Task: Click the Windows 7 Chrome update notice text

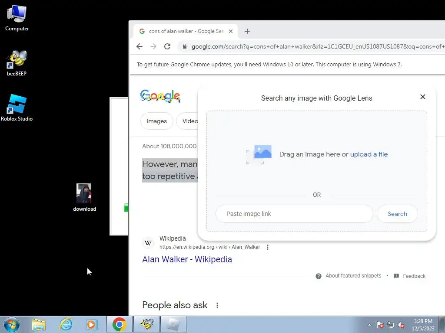Action: click(x=269, y=64)
